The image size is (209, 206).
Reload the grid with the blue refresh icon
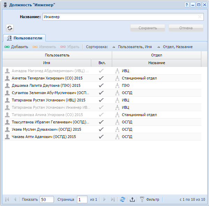coord(123,199)
